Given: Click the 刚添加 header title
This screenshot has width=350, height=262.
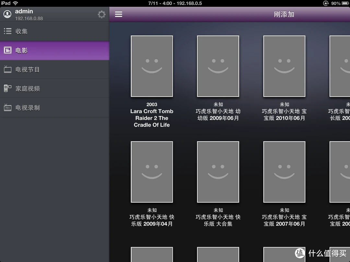Looking at the screenshot, I should coord(284,14).
